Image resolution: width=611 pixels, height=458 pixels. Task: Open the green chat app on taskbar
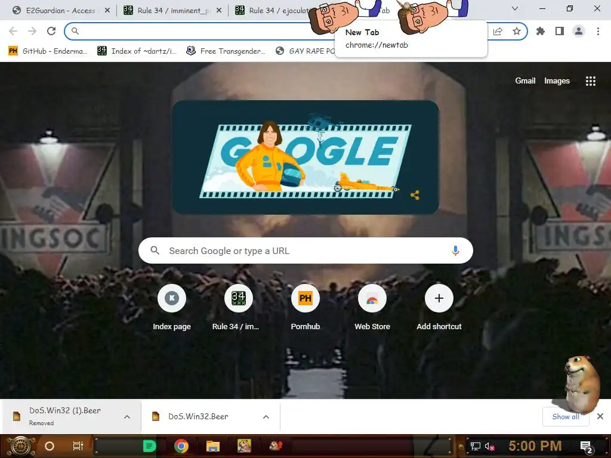[x=149, y=446]
